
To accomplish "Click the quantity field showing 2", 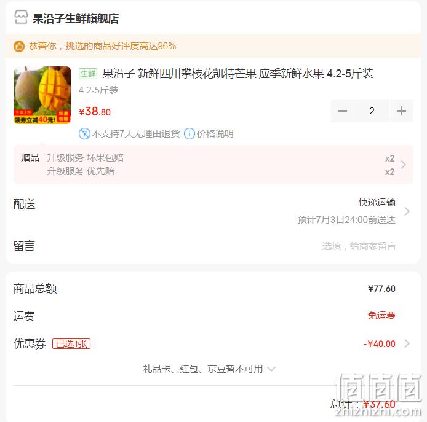I will 372,111.
